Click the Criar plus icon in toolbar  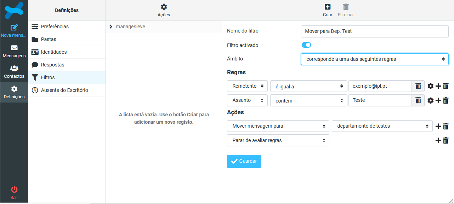pyautogui.click(x=327, y=7)
